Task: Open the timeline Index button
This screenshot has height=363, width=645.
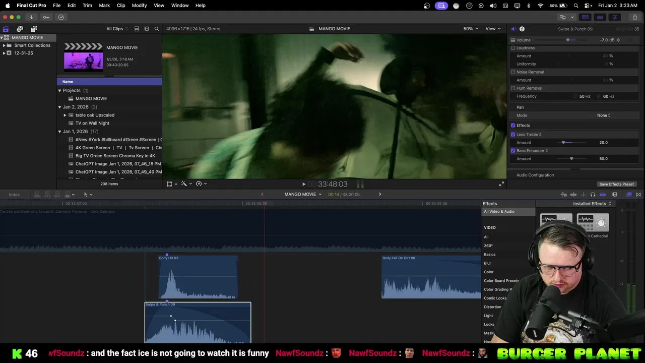Action: [x=14, y=195]
